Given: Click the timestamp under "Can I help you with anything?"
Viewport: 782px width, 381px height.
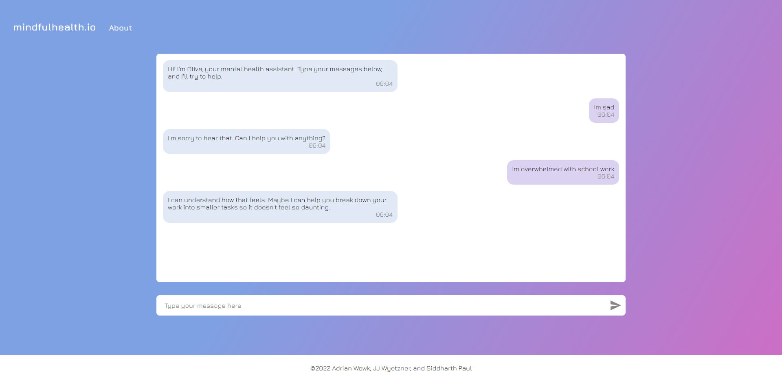Looking at the screenshot, I should tap(317, 146).
